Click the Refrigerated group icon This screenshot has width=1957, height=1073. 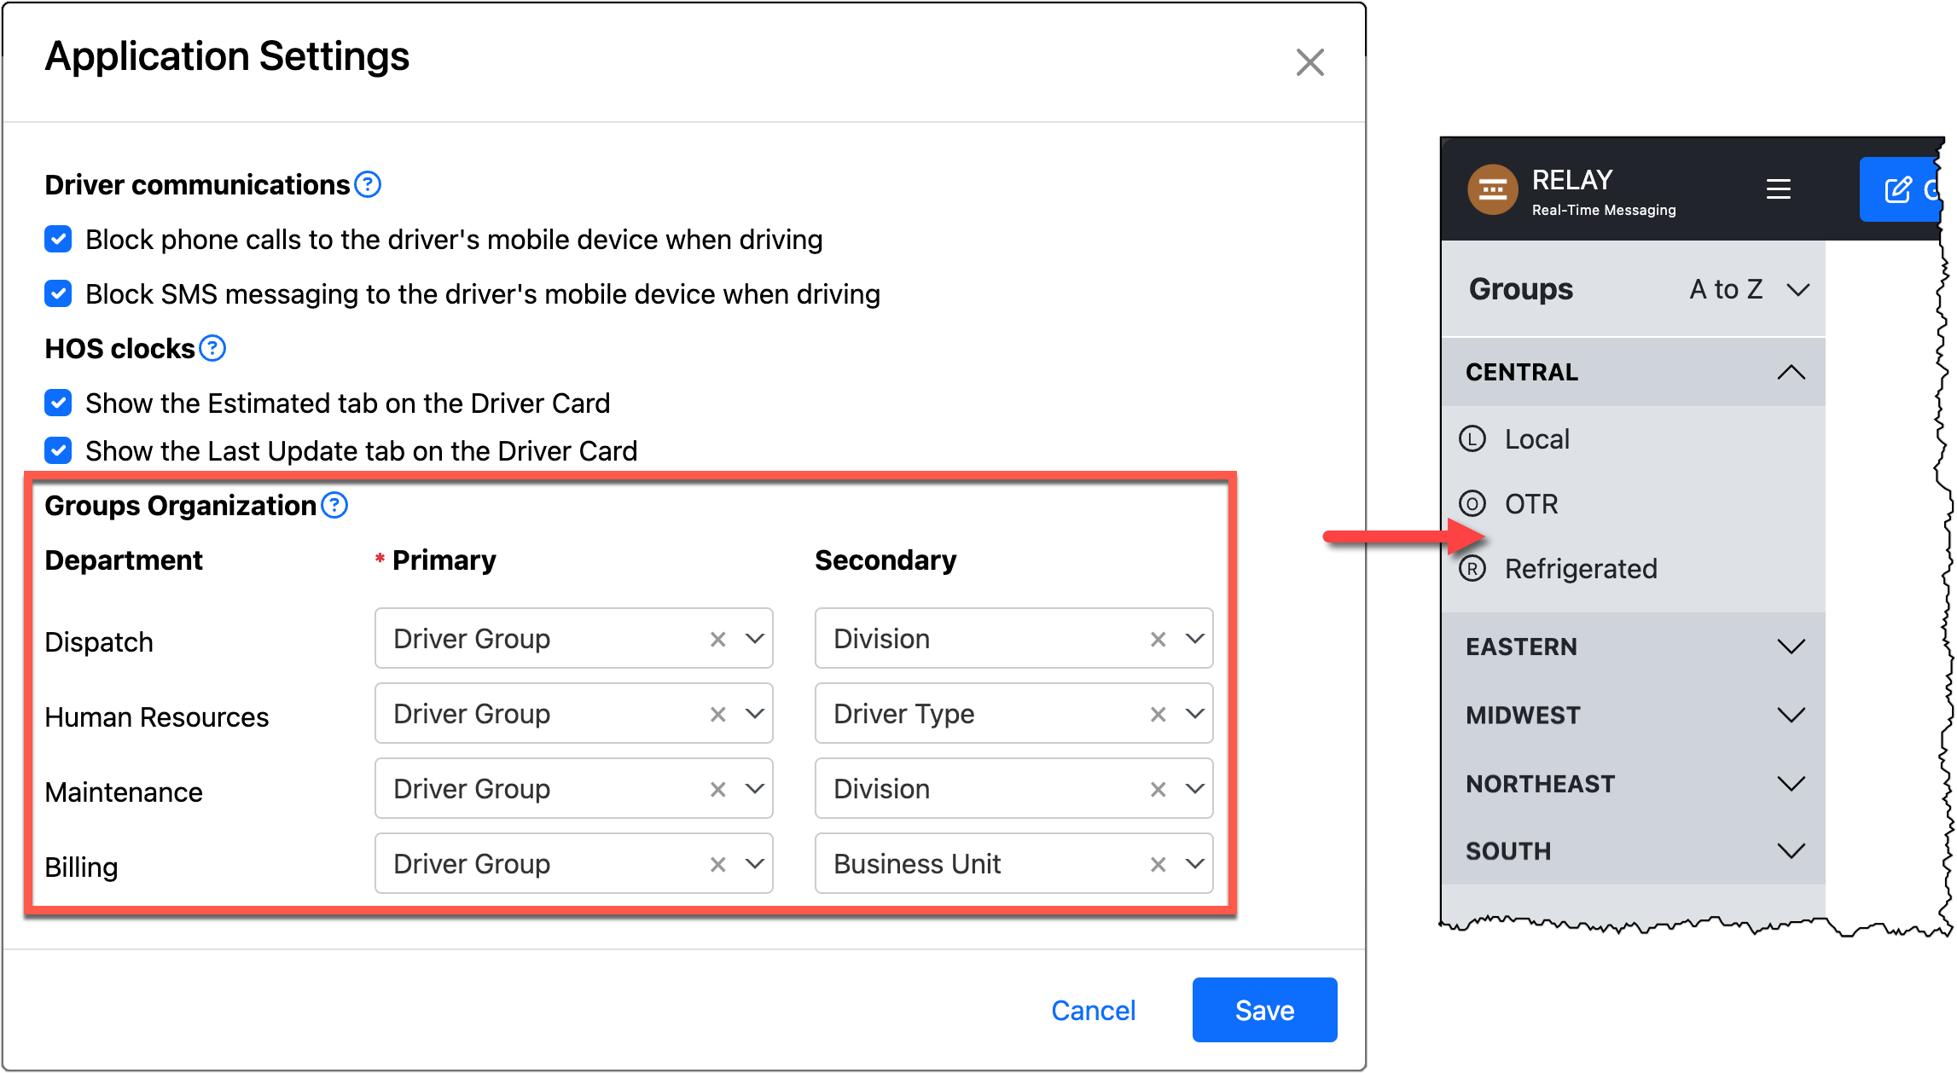click(x=1472, y=568)
